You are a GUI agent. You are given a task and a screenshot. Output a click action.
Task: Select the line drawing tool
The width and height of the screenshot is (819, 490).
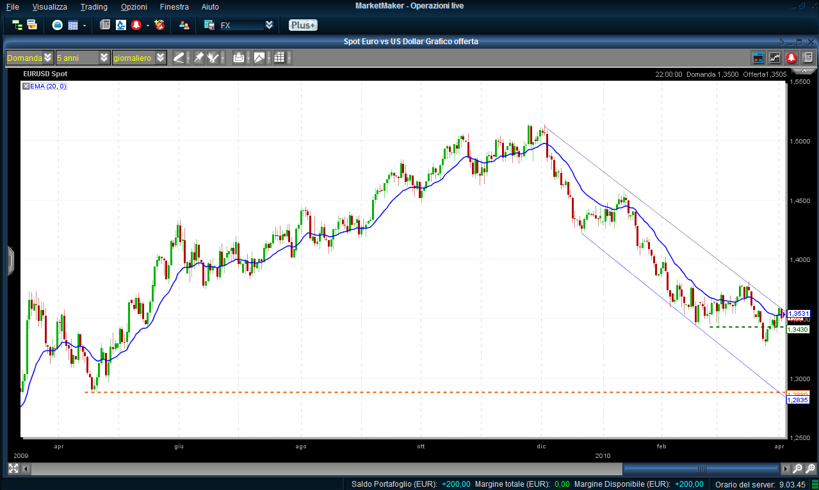pos(179,58)
